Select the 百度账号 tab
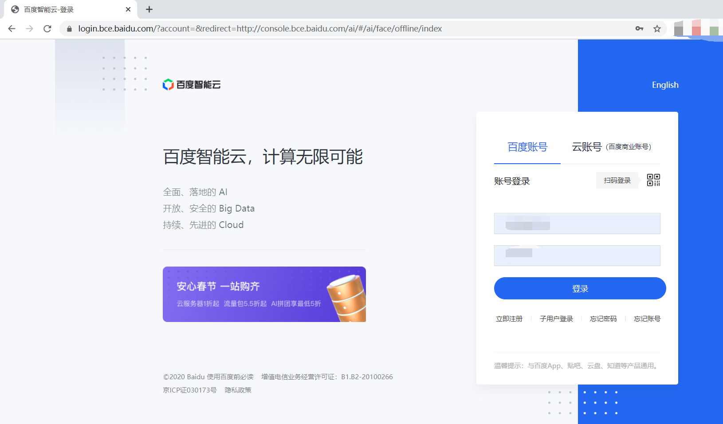 [x=527, y=147]
